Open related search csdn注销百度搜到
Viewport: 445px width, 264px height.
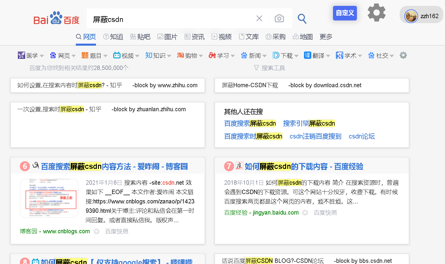click(x=315, y=136)
